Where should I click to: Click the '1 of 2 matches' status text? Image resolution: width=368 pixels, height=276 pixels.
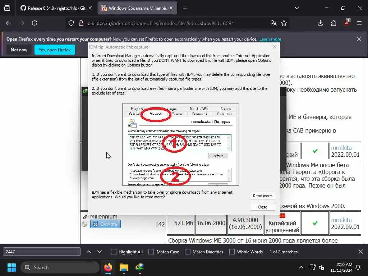pos(284,252)
